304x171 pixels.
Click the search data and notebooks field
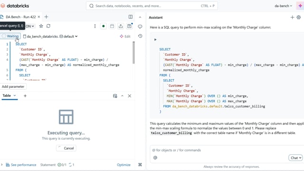[152, 6]
